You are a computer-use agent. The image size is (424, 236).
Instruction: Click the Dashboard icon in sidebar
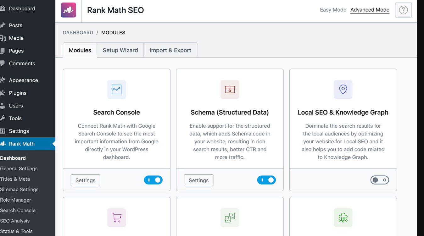3,8
